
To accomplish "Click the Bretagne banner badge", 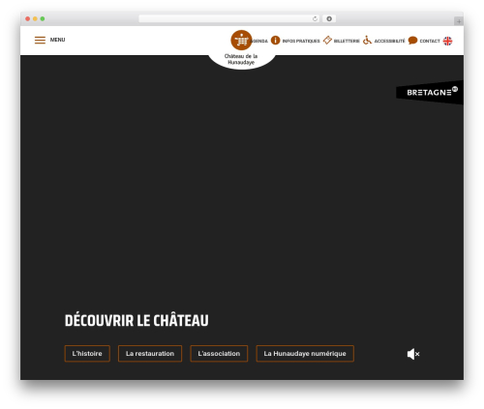I will click(x=430, y=93).
